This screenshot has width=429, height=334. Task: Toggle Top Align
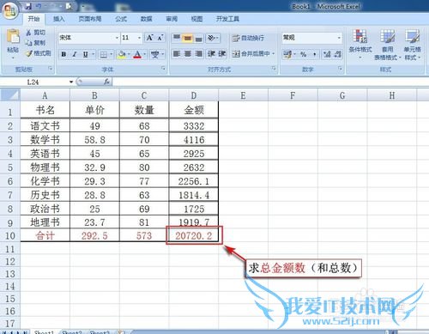tap(177, 38)
